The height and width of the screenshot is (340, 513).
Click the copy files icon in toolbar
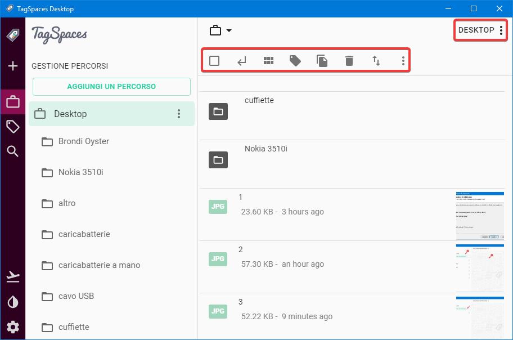pyautogui.click(x=322, y=61)
